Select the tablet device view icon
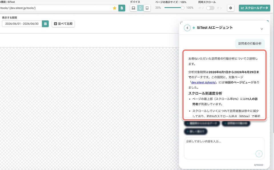Viewport: 274px width, 170px height. click(x=147, y=8)
